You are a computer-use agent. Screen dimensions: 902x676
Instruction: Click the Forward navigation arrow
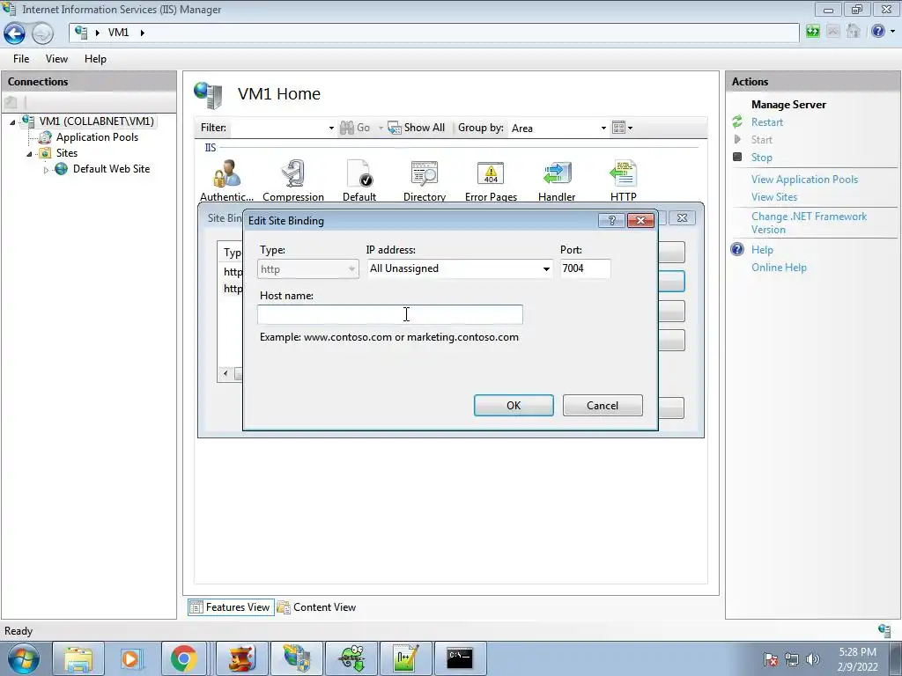[x=42, y=33]
